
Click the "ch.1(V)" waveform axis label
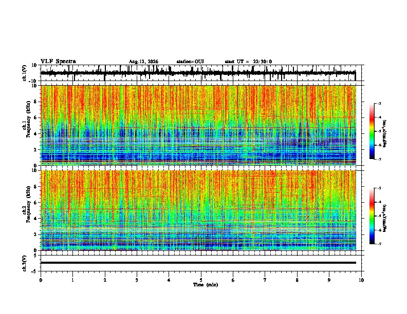pyautogui.click(x=25, y=73)
